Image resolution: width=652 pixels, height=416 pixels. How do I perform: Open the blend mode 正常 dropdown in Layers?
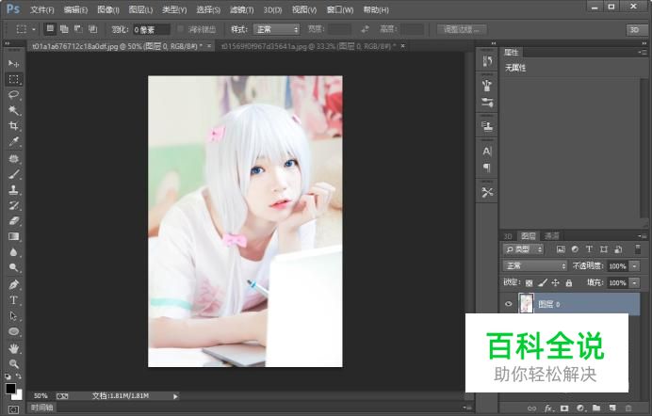click(x=535, y=266)
